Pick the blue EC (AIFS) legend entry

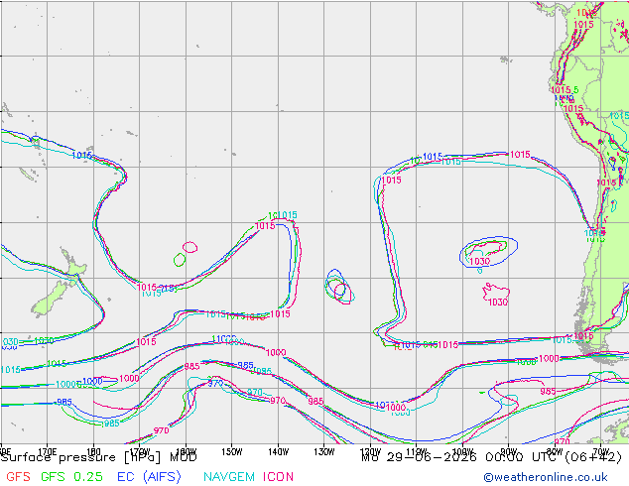[x=149, y=477]
